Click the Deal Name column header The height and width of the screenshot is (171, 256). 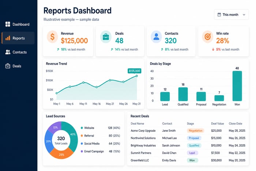click(x=137, y=124)
